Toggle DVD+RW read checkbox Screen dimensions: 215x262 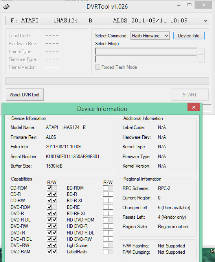[x=49, y=245]
